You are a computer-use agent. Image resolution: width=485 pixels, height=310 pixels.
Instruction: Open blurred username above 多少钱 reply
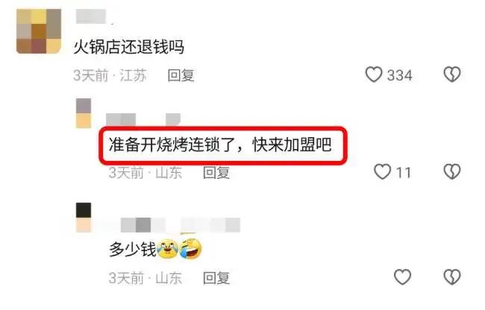point(181,225)
